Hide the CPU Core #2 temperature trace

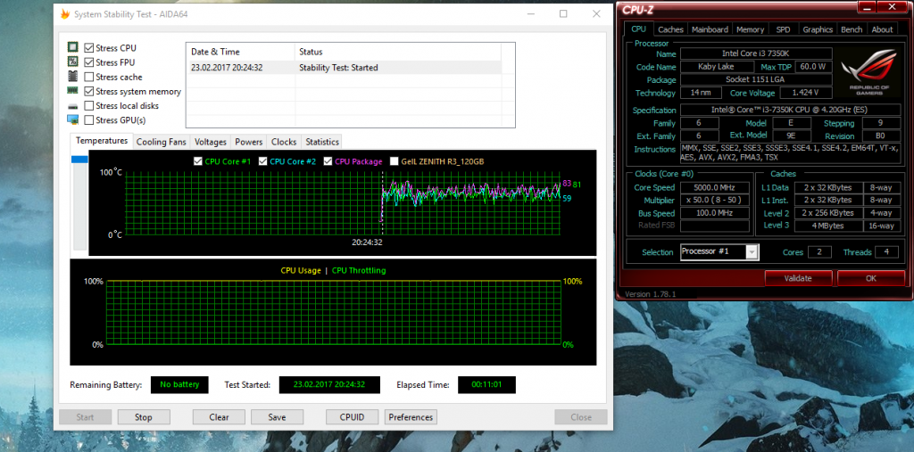click(x=262, y=161)
